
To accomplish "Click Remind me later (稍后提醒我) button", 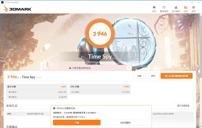I will pyautogui.click(x=126, y=123).
